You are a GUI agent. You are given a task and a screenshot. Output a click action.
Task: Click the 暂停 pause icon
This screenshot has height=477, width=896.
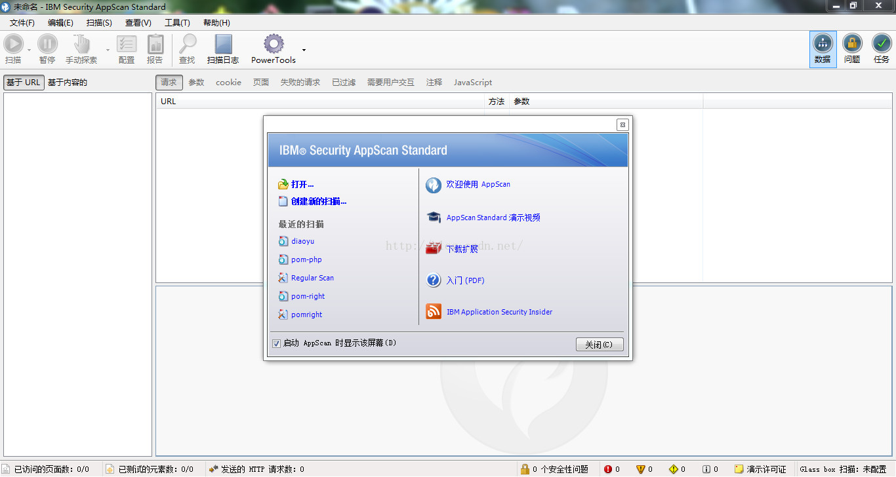pos(47,44)
